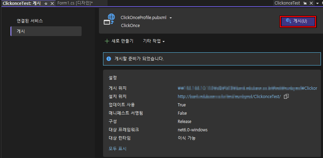Click the info icon in the ready message
This screenshot has width=323, height=158.
click(x=109, y=59)
